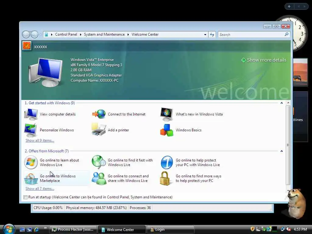Click connect and share Windows Live people icon
The width and height of the screenshot is (312, 234).
point(99,178)
